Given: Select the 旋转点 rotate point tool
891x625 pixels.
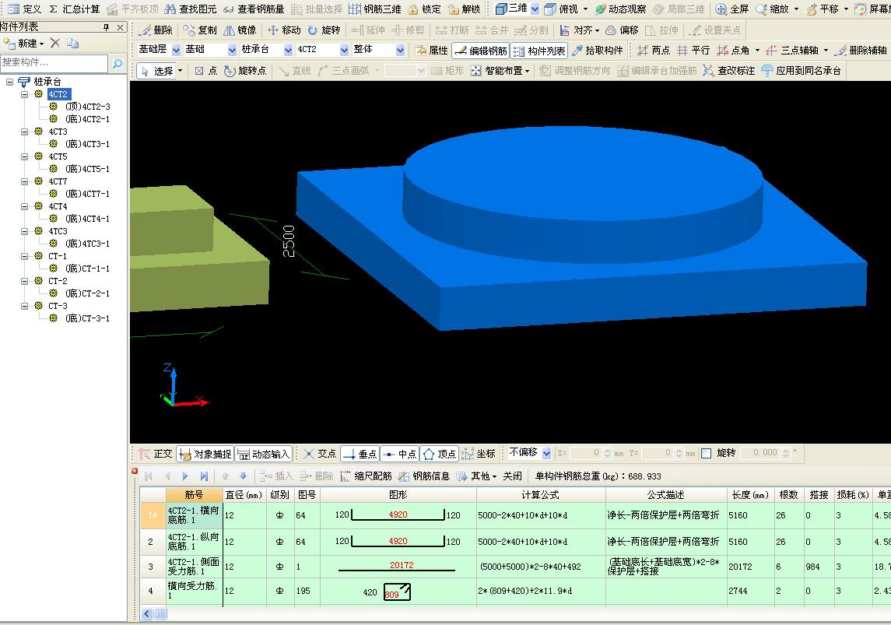Looking at the screenshot, I should point(245,71).
